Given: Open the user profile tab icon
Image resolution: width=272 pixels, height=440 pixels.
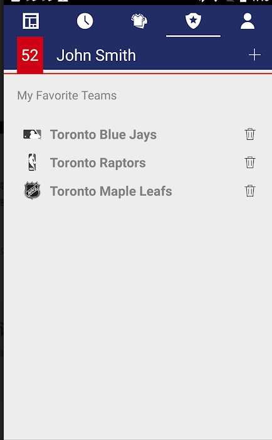Looking at the screenshot, I should click(248, 21).
